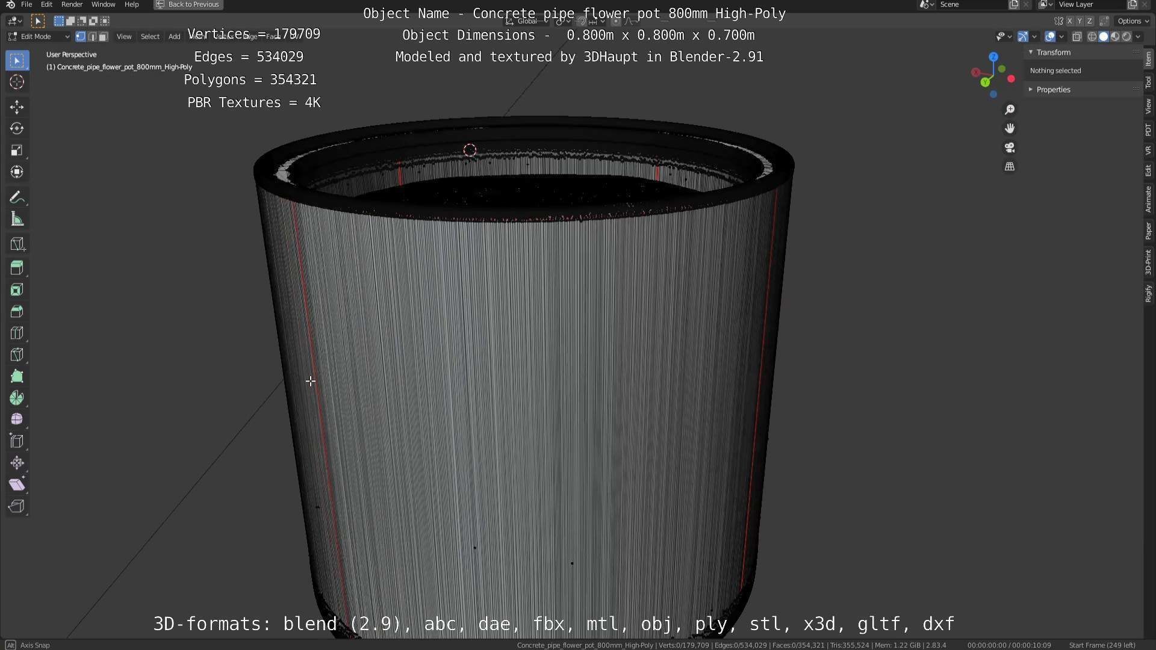Open the overlays options dropdown arrow
Screen dimensions: 1156x650
[1061, 37]
